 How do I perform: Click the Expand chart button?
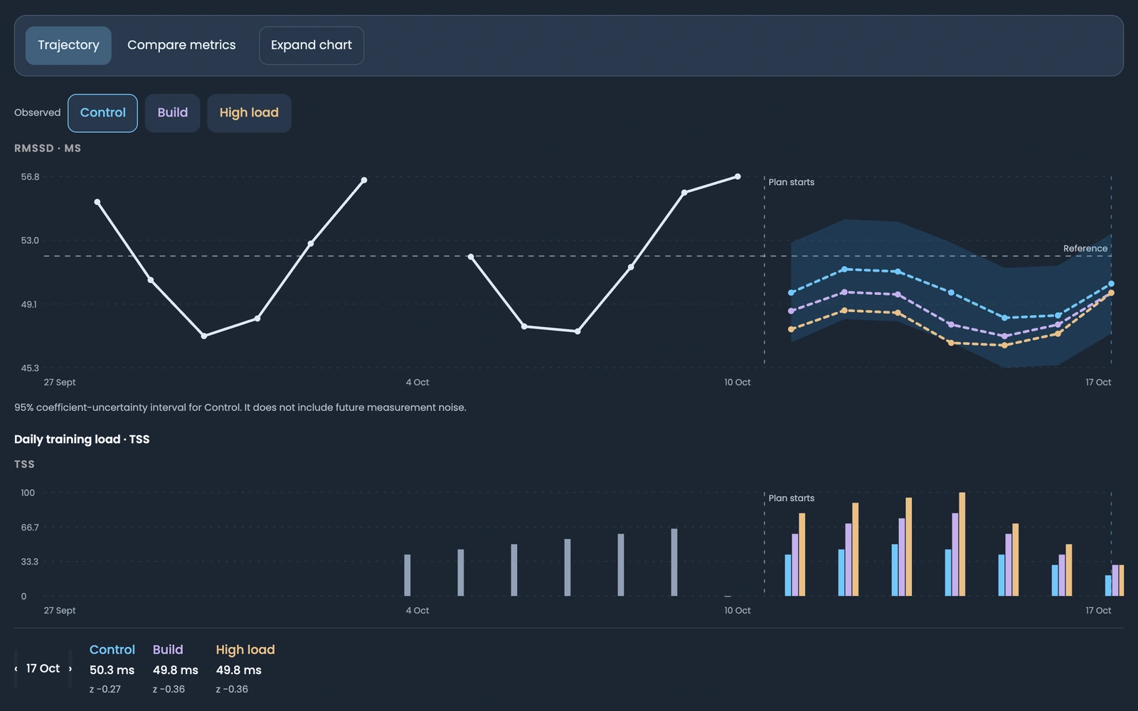(312, 46)
